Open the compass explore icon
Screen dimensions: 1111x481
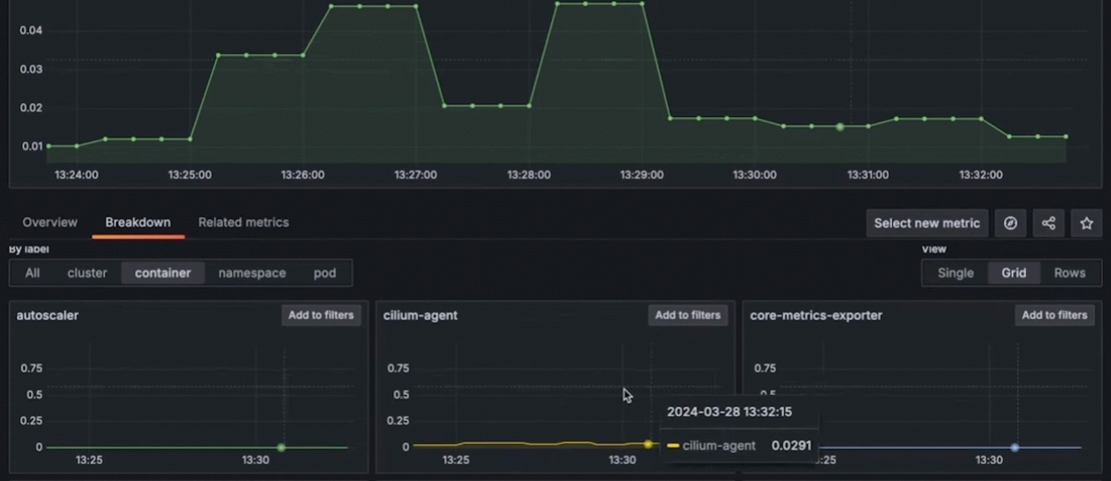coord(1010,223)
